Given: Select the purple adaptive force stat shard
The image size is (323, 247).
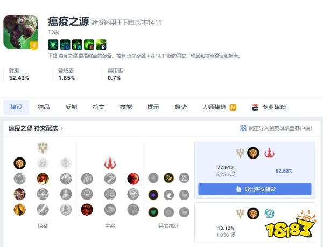Looking at the screenshot, I should 153,195.
